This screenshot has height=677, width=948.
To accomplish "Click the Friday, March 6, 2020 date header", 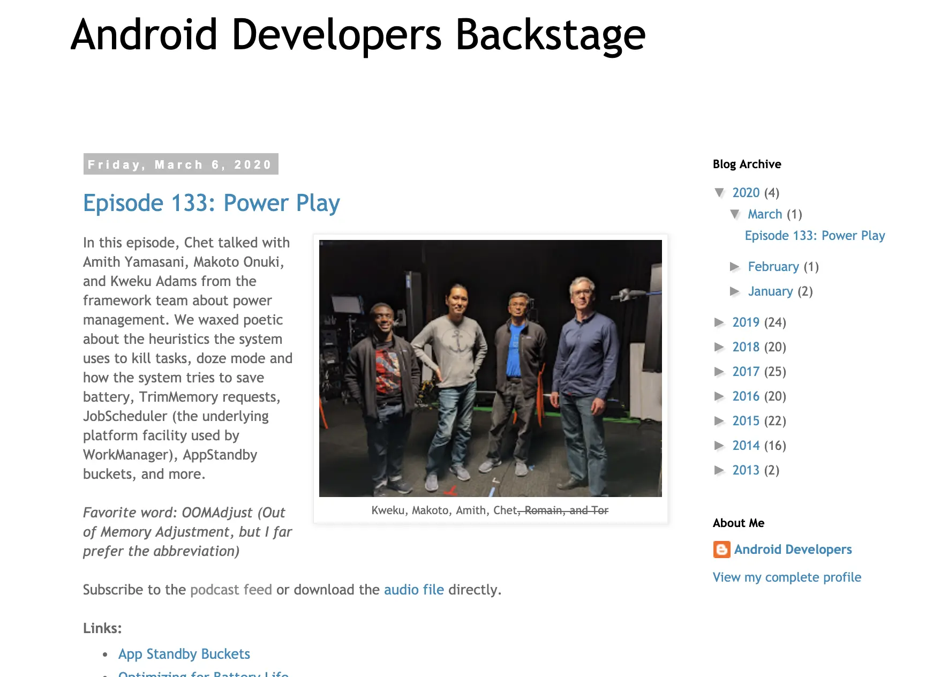I will [181, 164].
